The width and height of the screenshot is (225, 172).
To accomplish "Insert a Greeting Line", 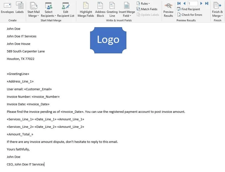I will 112,9.
